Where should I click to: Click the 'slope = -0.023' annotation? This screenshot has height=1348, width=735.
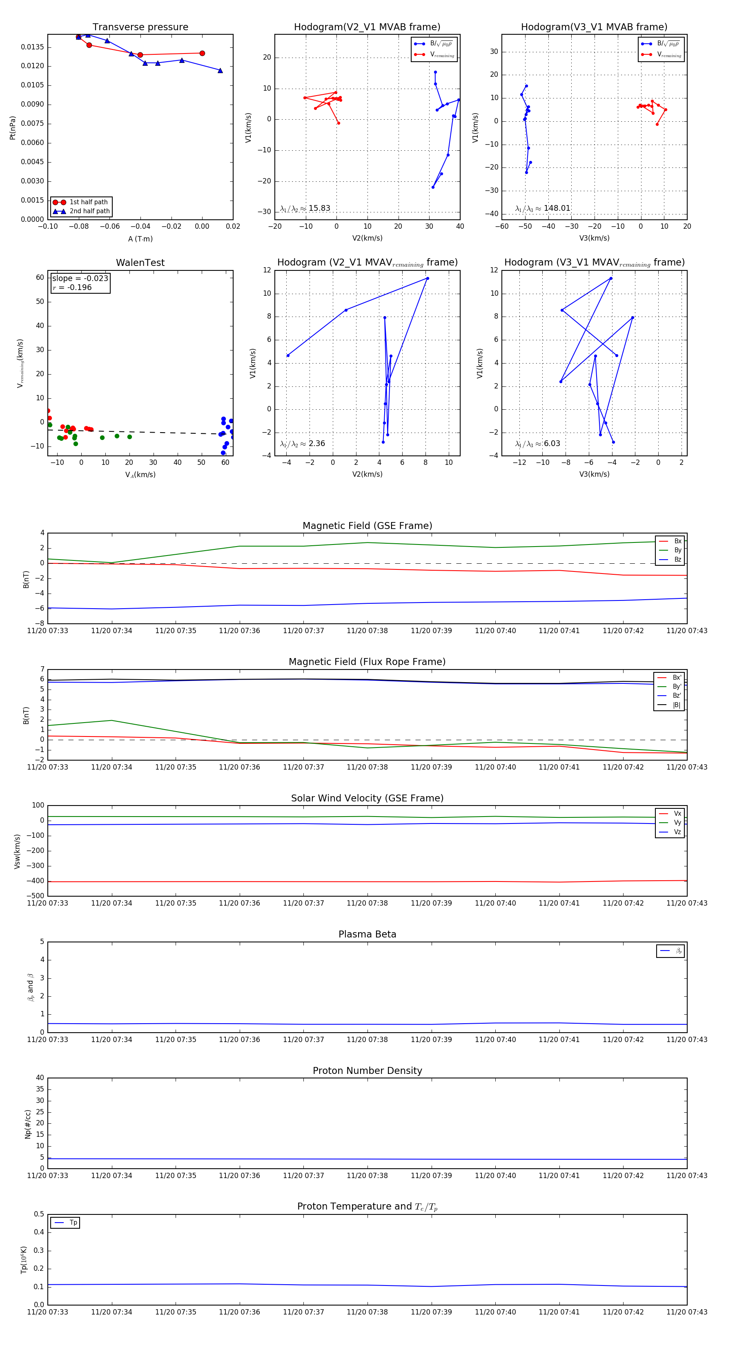click(x=80, y=279)
